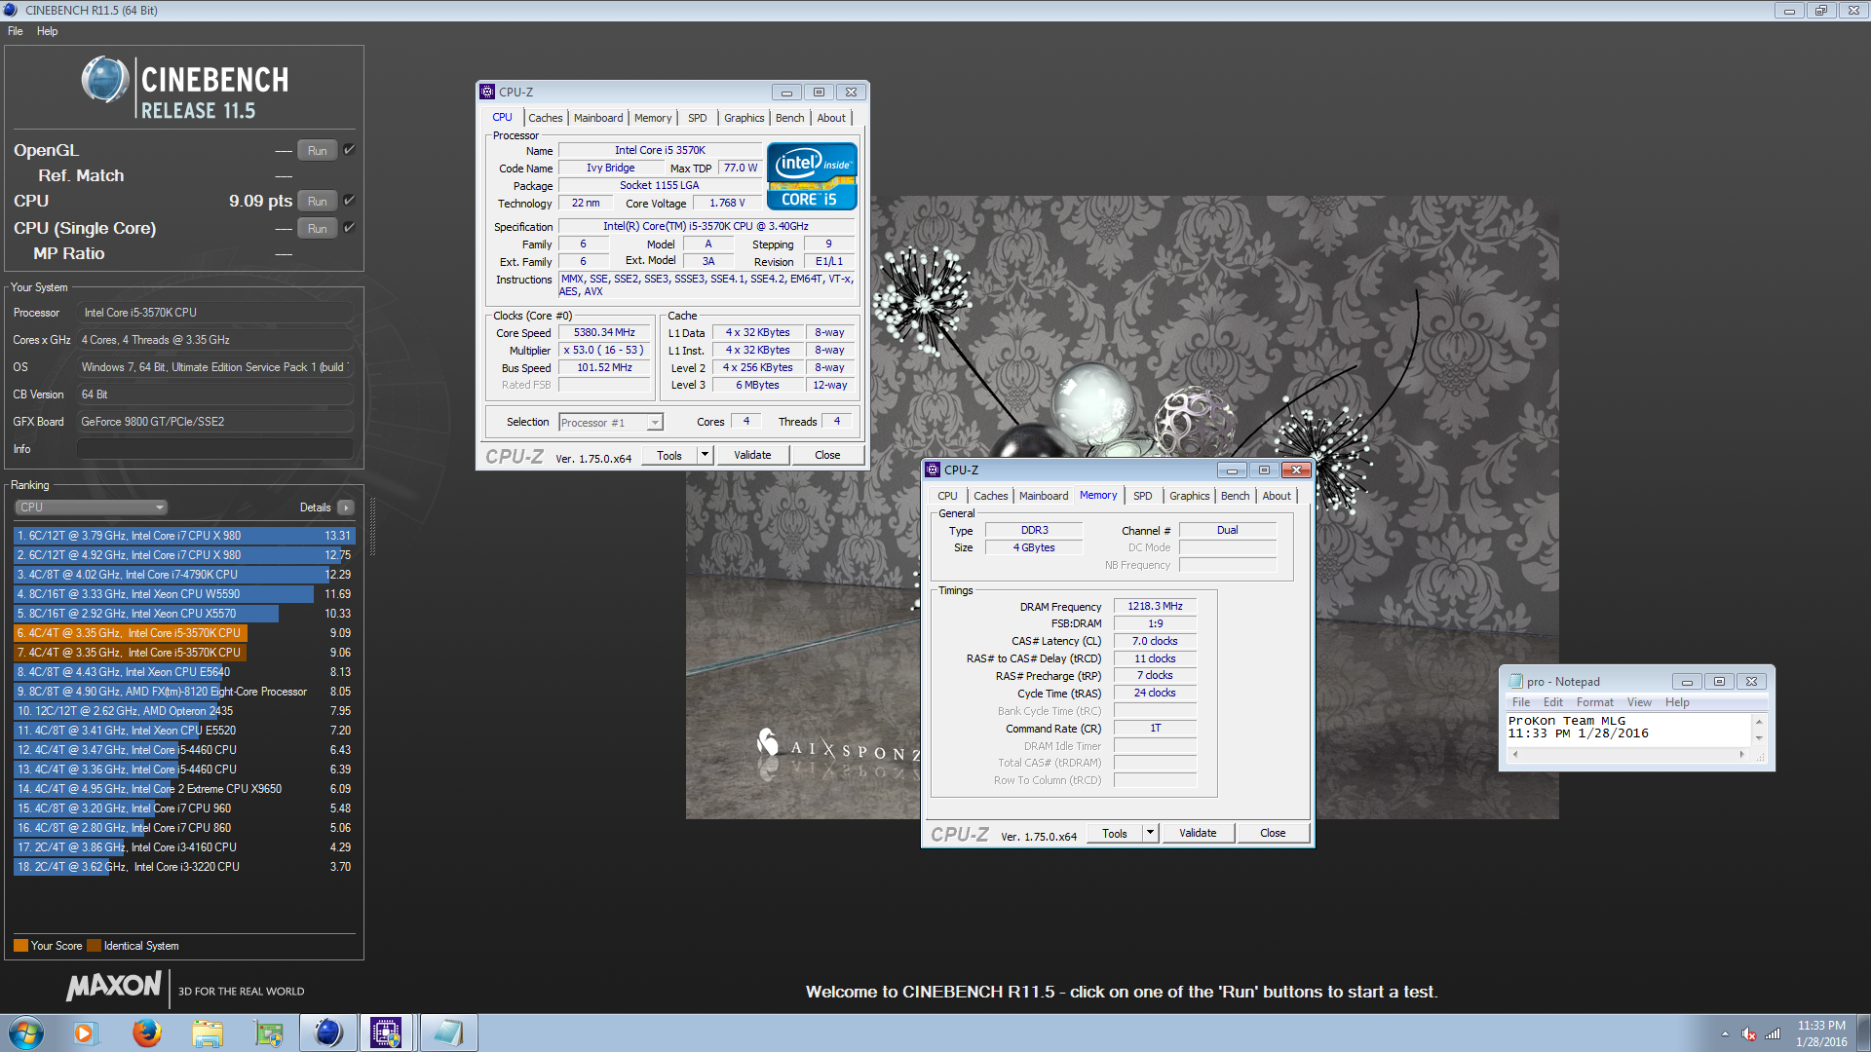Toggle the CPU test checkbox
The width and height of the screenshot is (1871, 1052).
click(349, 201)
